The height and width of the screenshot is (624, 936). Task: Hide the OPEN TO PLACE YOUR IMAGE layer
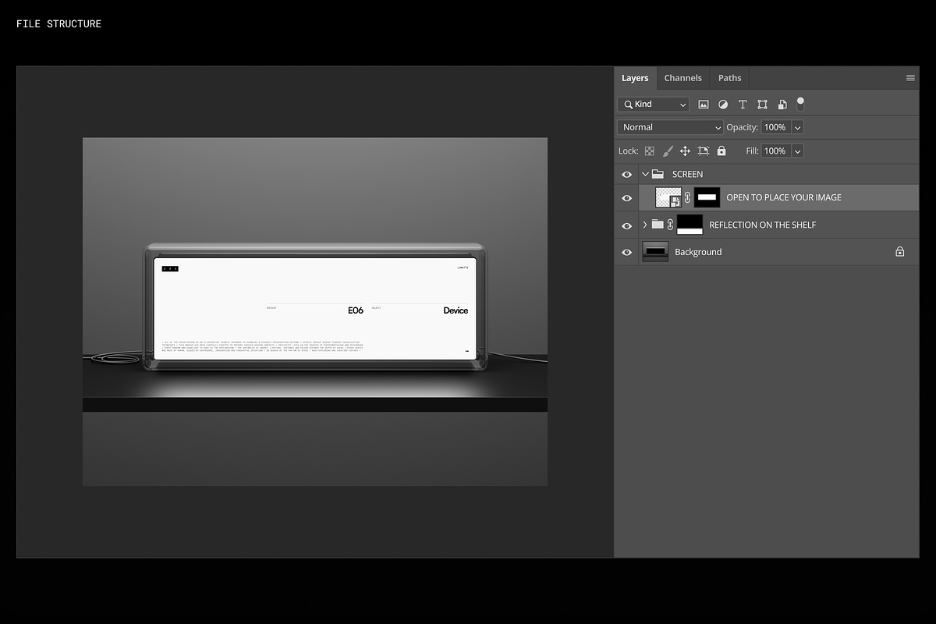coord(626,198)
